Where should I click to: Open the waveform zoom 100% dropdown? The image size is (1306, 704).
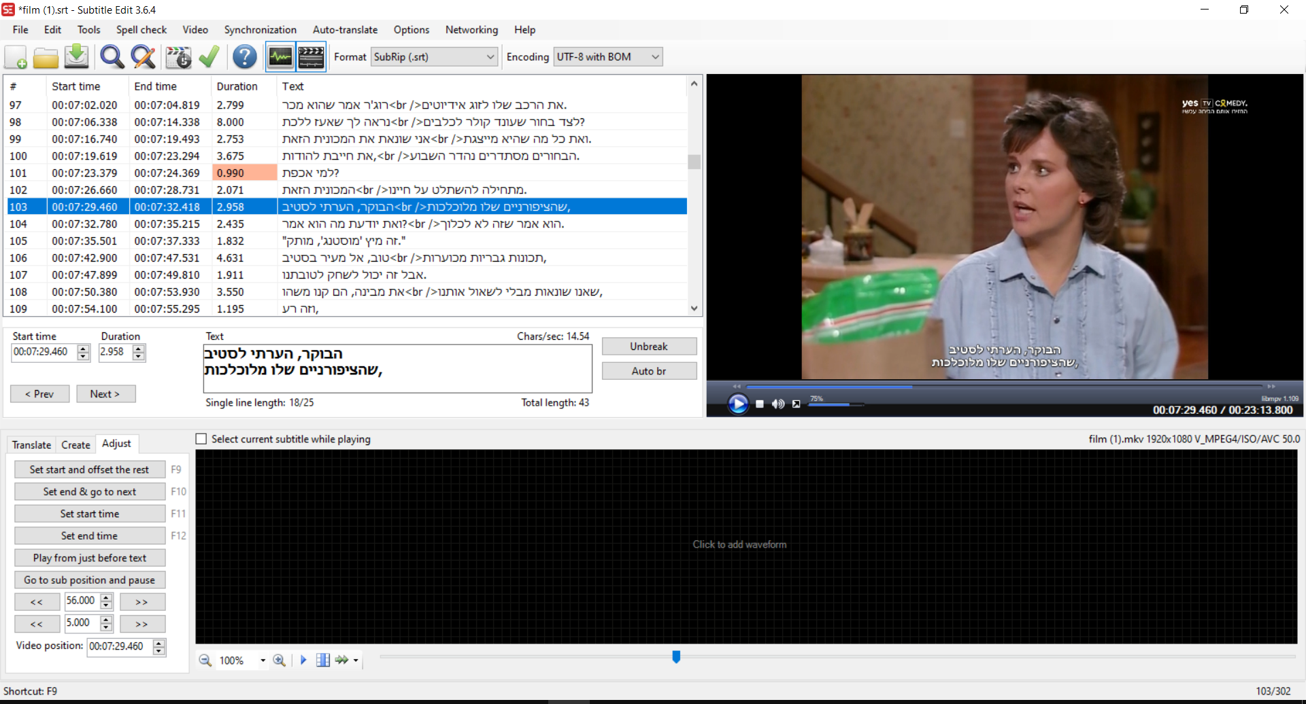tap(263, 661)
